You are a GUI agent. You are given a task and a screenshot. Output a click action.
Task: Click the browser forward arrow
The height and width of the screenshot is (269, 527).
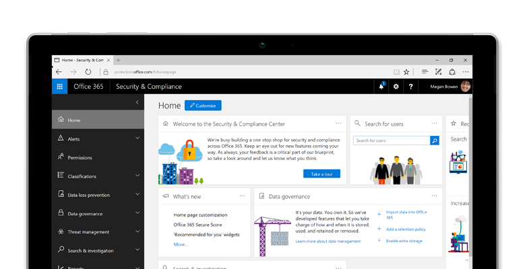click(x=73, y=72)
